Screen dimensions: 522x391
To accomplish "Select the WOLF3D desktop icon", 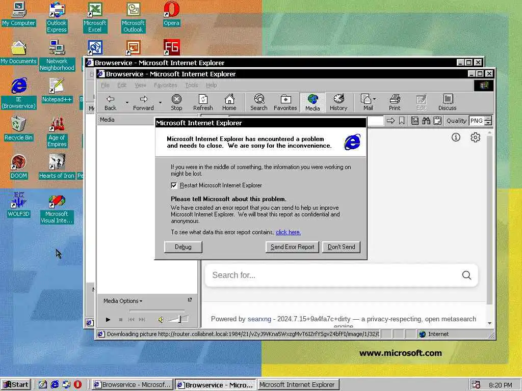I will [x=19, y=205].
